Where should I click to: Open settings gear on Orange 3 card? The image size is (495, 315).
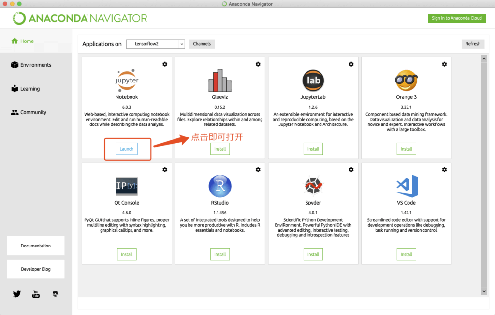(x=444, y=64)
